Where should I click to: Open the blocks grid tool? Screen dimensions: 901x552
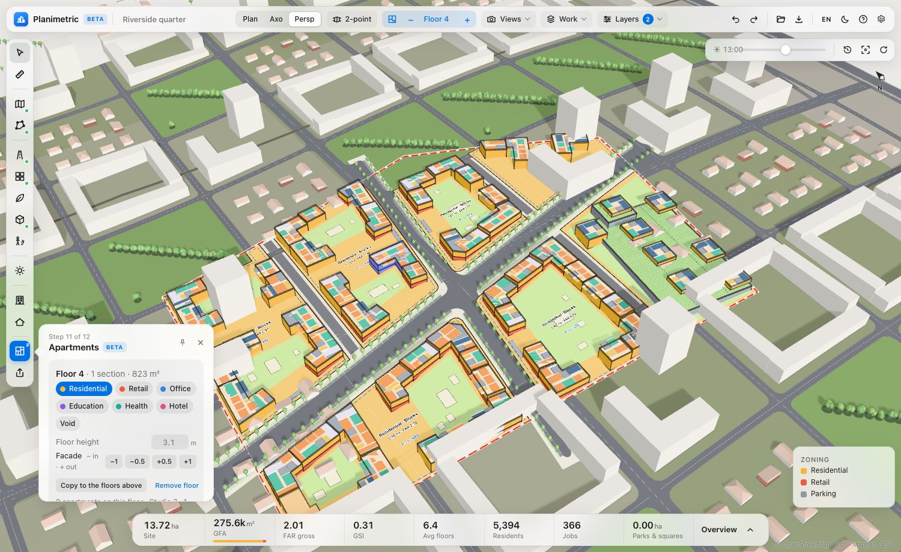(x=20, y=176)
